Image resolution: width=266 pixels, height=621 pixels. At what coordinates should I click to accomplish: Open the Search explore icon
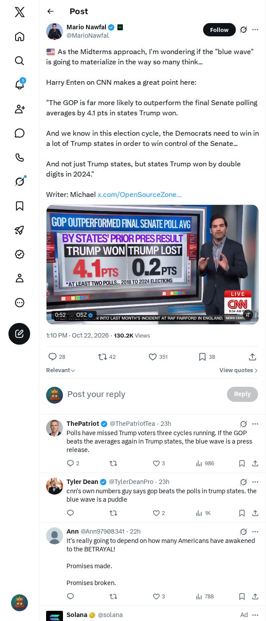(20, 61)
